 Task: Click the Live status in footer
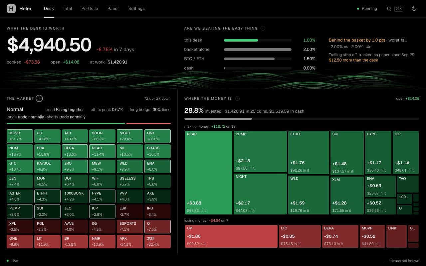(12, 261)
